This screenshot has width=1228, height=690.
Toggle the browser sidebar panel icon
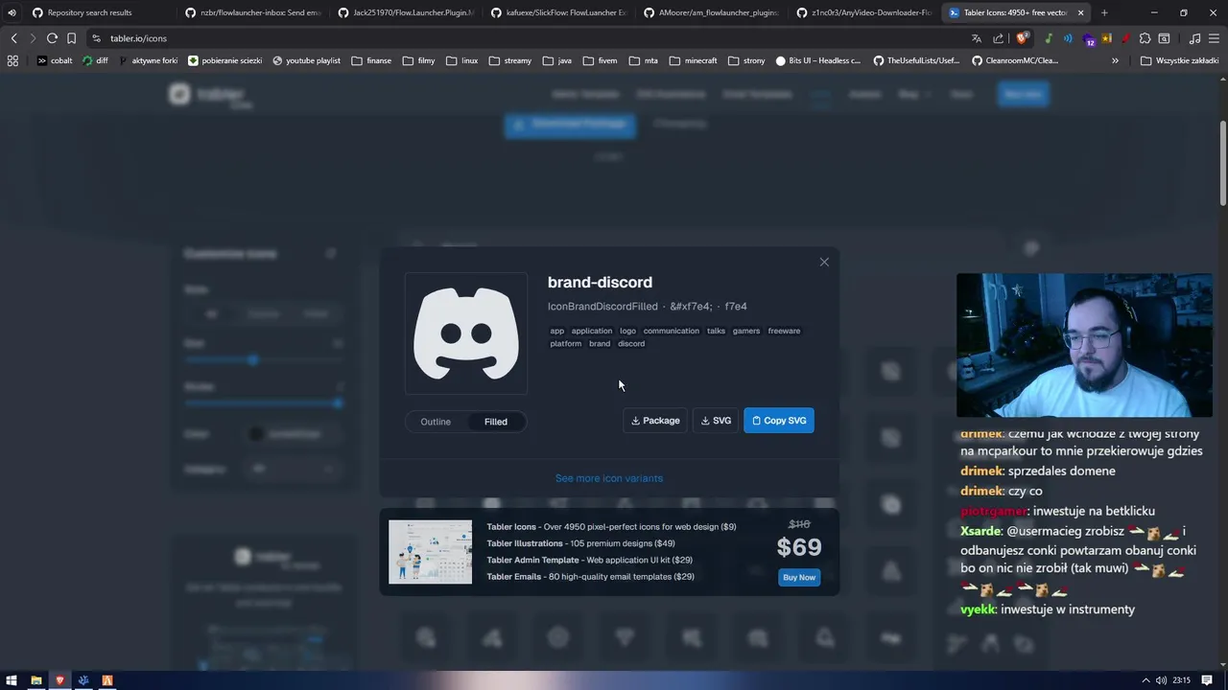(x=1164, y=38)
